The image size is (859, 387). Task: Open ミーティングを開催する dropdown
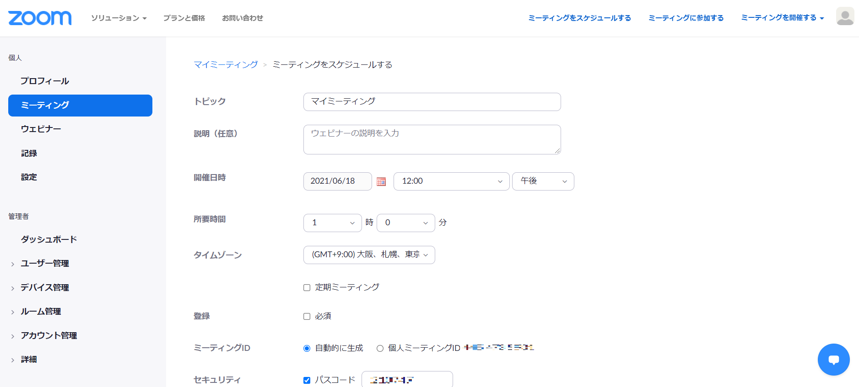pos(782,18)
